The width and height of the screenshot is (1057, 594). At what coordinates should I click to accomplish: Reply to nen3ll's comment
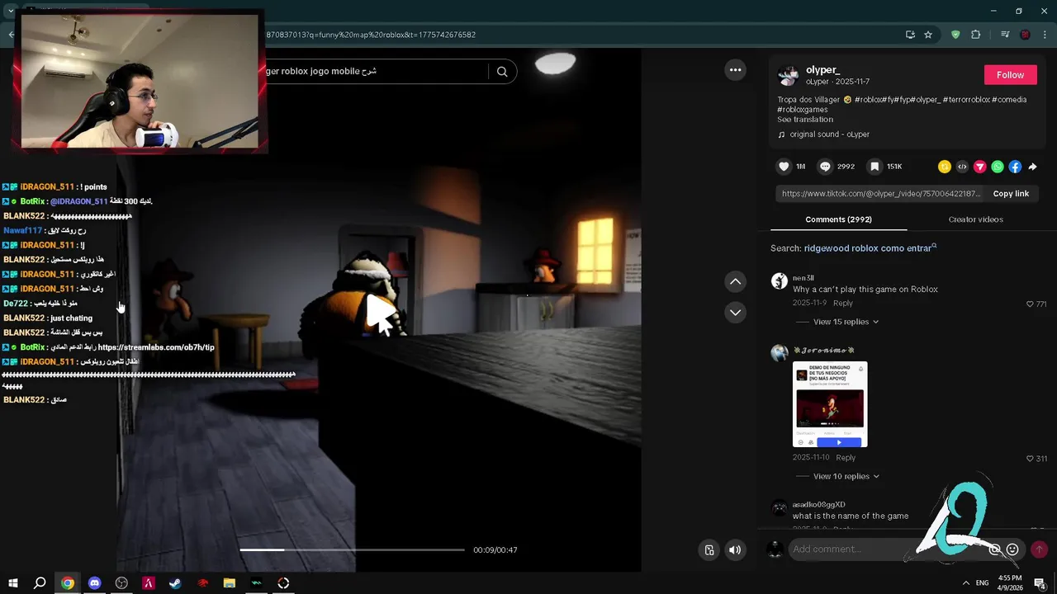pyautogui.click(x=843, y=304)
